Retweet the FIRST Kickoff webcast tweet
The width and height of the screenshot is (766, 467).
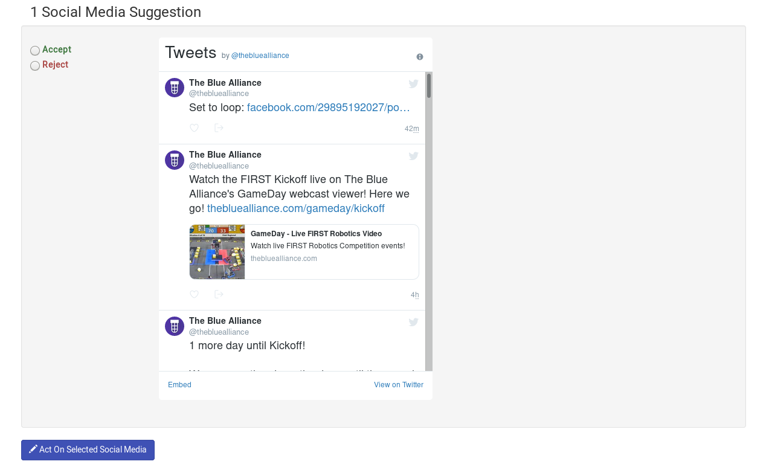tap(218, 294)
